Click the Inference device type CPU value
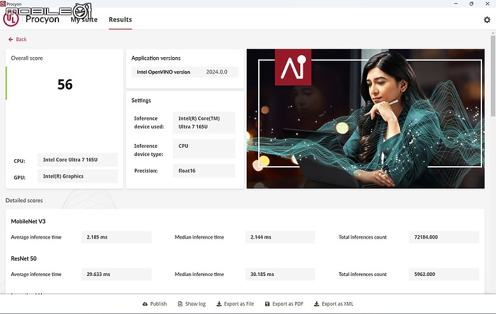The height and width of the screenshot is (314, 496). [204, 148]
